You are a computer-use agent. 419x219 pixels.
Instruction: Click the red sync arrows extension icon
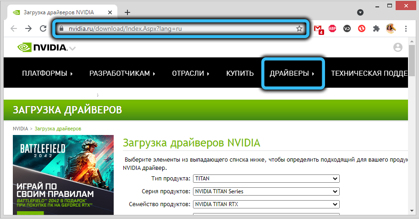(x=362, y=28)
